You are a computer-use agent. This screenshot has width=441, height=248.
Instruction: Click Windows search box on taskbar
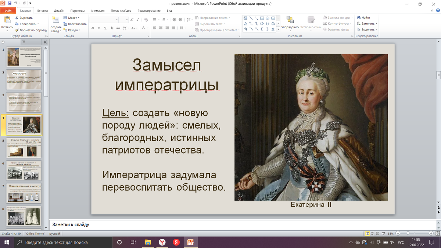click(62, 242)
